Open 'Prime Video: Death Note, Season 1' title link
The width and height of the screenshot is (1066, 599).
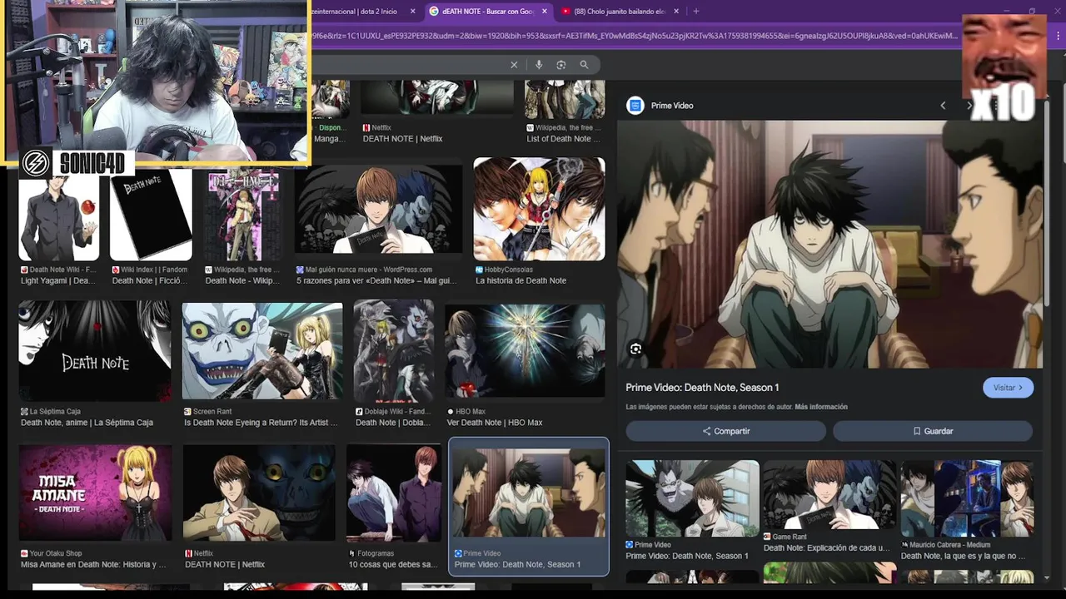[702, 388]
